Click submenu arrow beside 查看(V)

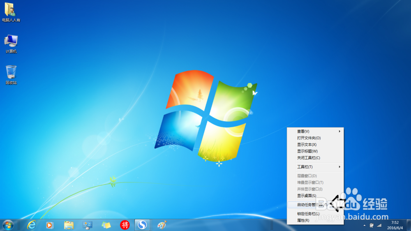coord(339,132)
